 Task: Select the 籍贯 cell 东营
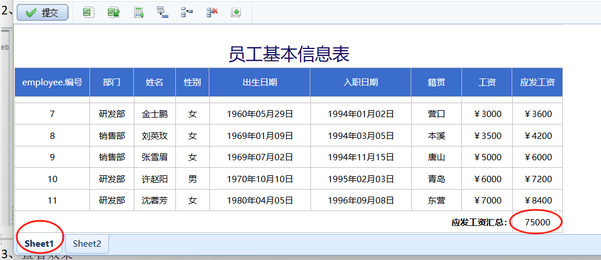pyautogui.click(x=436, y=201)
